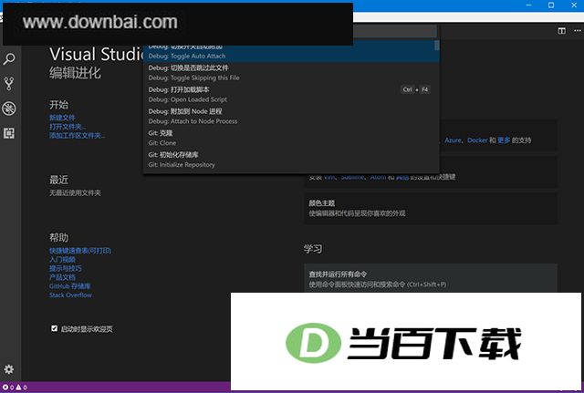Select Debug: Toggle Auto Attach command
584x393 pixels.
tap(289, 51)
